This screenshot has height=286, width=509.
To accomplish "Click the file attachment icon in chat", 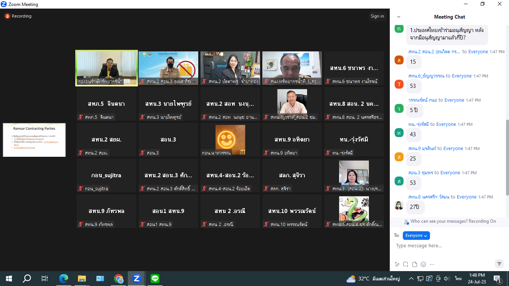I will pos(414,264).
